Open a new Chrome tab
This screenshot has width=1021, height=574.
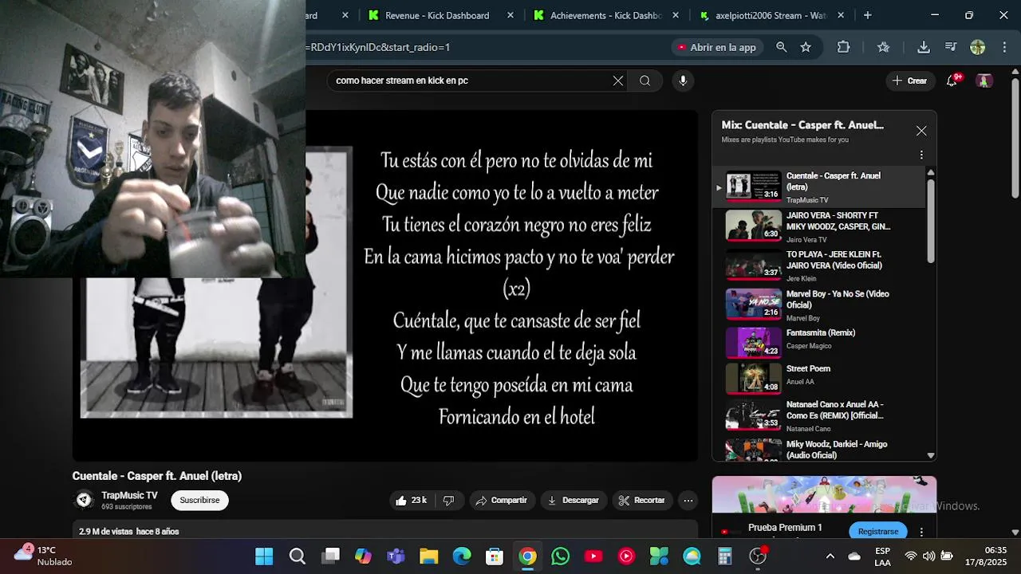click(x=868, y=15)
